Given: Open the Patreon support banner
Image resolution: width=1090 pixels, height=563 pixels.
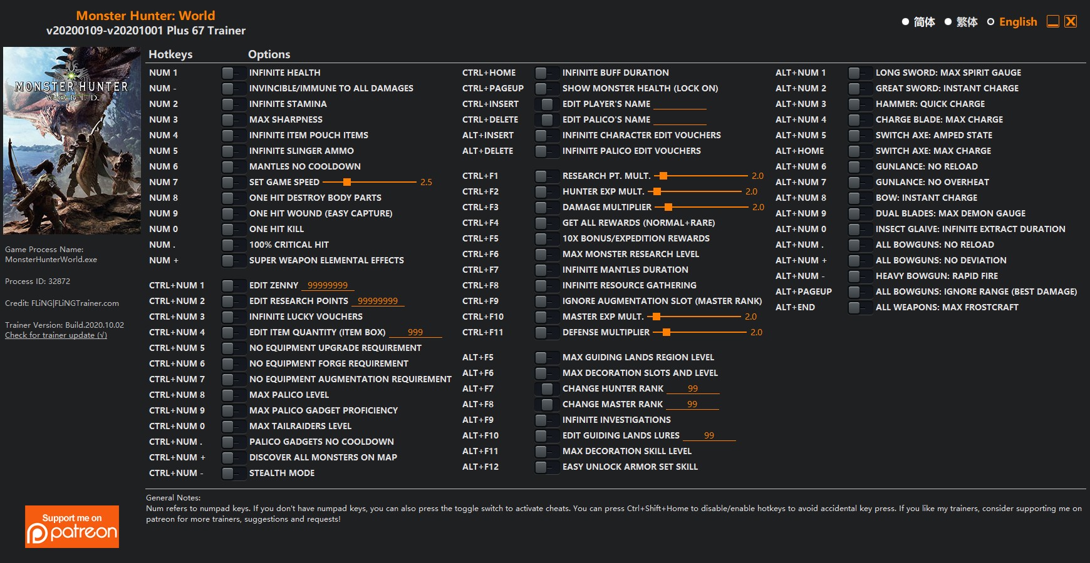Looking at the screenshot, I should click(x=72, y=527).
